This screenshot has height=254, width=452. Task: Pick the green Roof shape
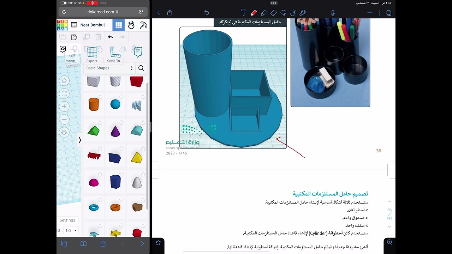click(94, 131)
